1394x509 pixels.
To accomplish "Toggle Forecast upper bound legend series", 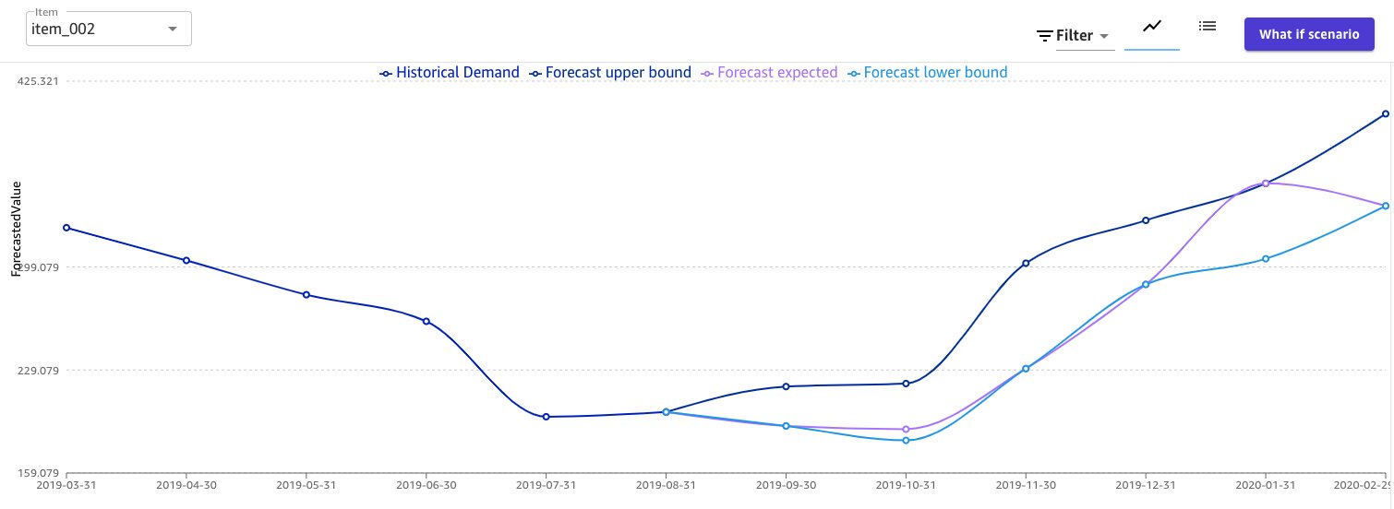I will pos(610,72).
